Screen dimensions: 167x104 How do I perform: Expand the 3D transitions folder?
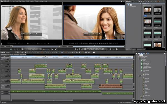140,97
